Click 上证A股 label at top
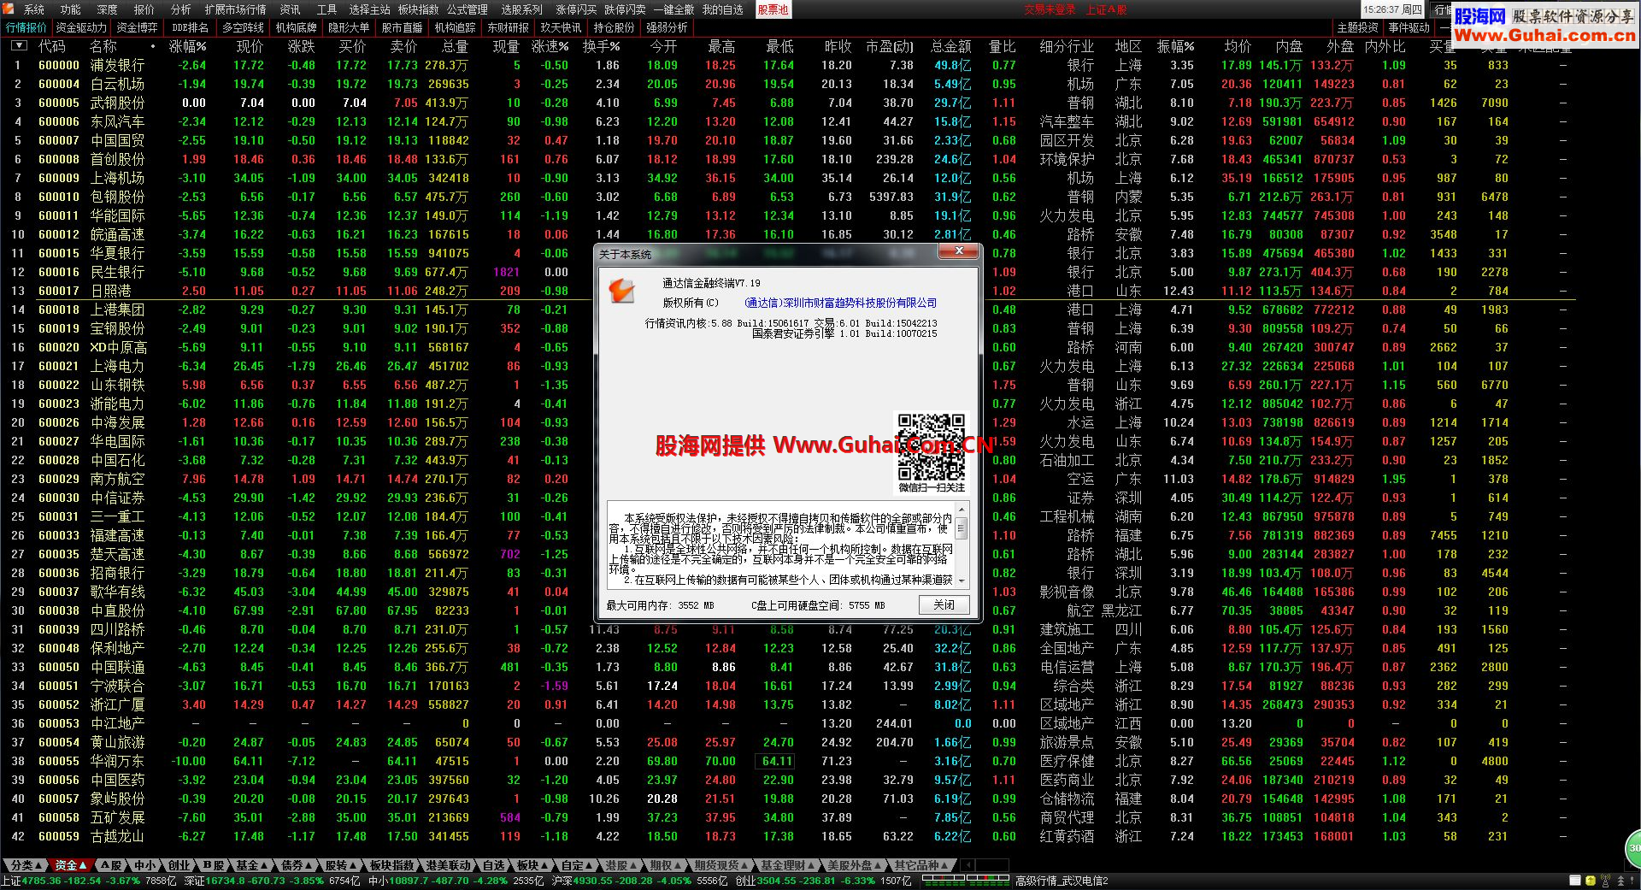Image resolution: width=1641 pixels, height=890 pixels. point(1107,9)
